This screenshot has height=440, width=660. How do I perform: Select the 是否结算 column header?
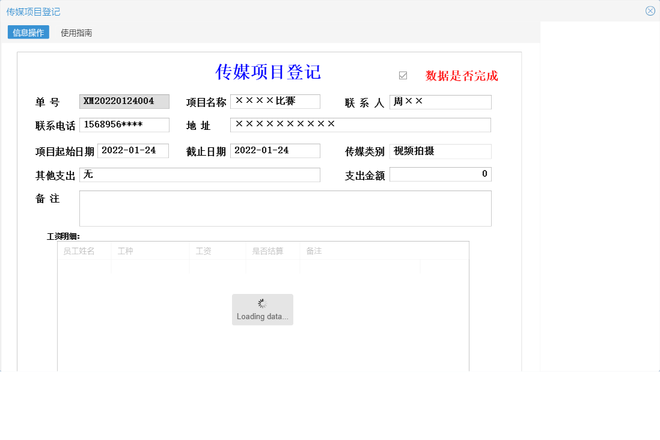[x=270, y=251]
